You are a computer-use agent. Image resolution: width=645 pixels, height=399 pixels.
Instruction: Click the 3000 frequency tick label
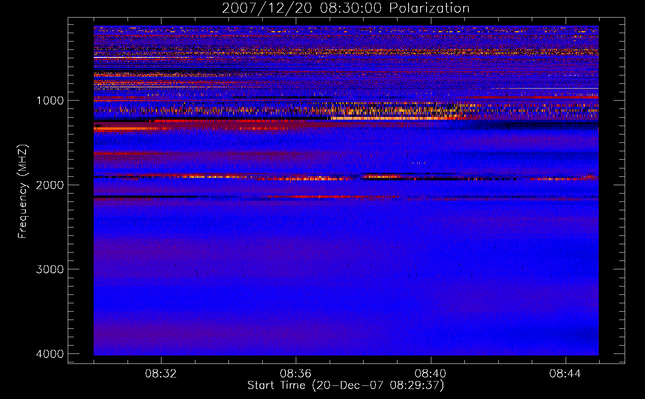(x=50, y=269)
